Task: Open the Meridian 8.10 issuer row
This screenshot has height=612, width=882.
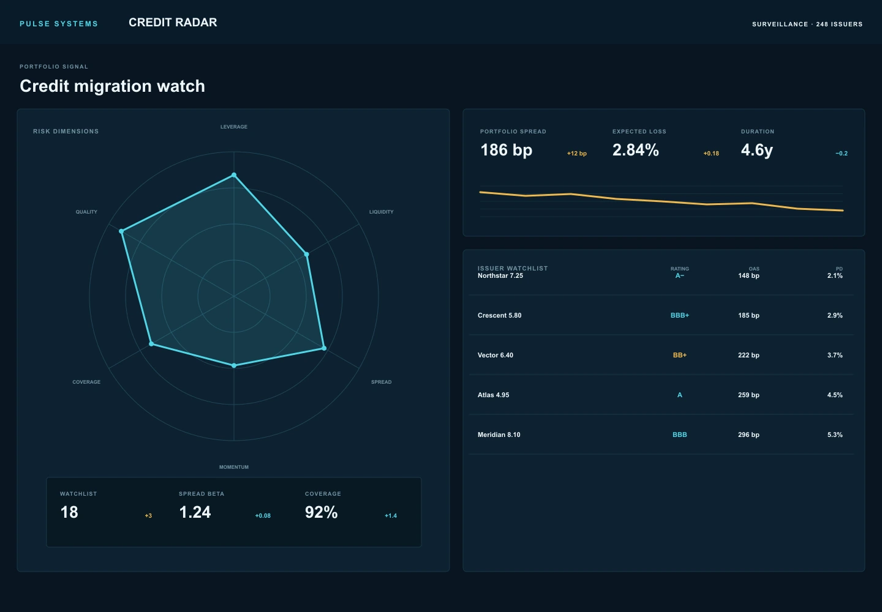Action: (661, 435)
